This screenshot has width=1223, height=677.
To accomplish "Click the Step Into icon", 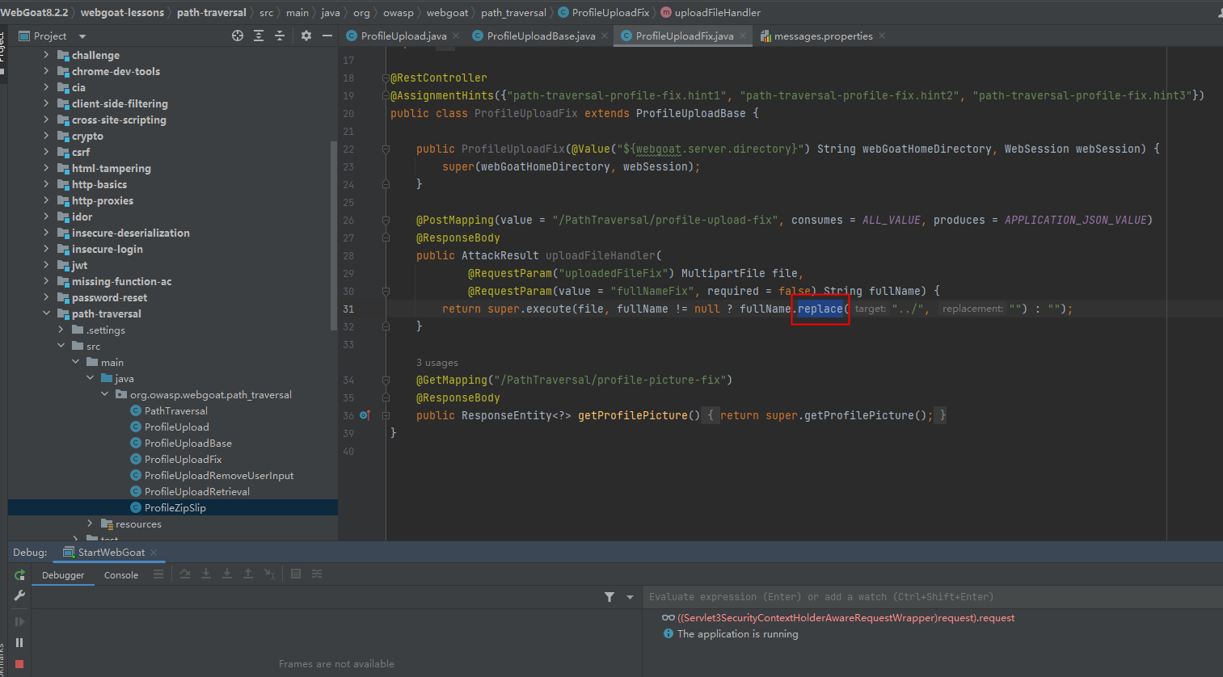I will pos(206,574).
